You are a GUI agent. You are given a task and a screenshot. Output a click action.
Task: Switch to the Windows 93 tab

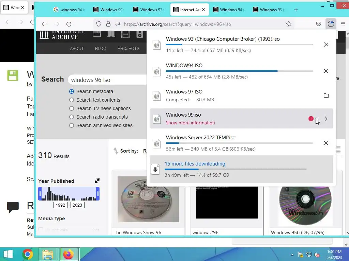pos(269,10)
